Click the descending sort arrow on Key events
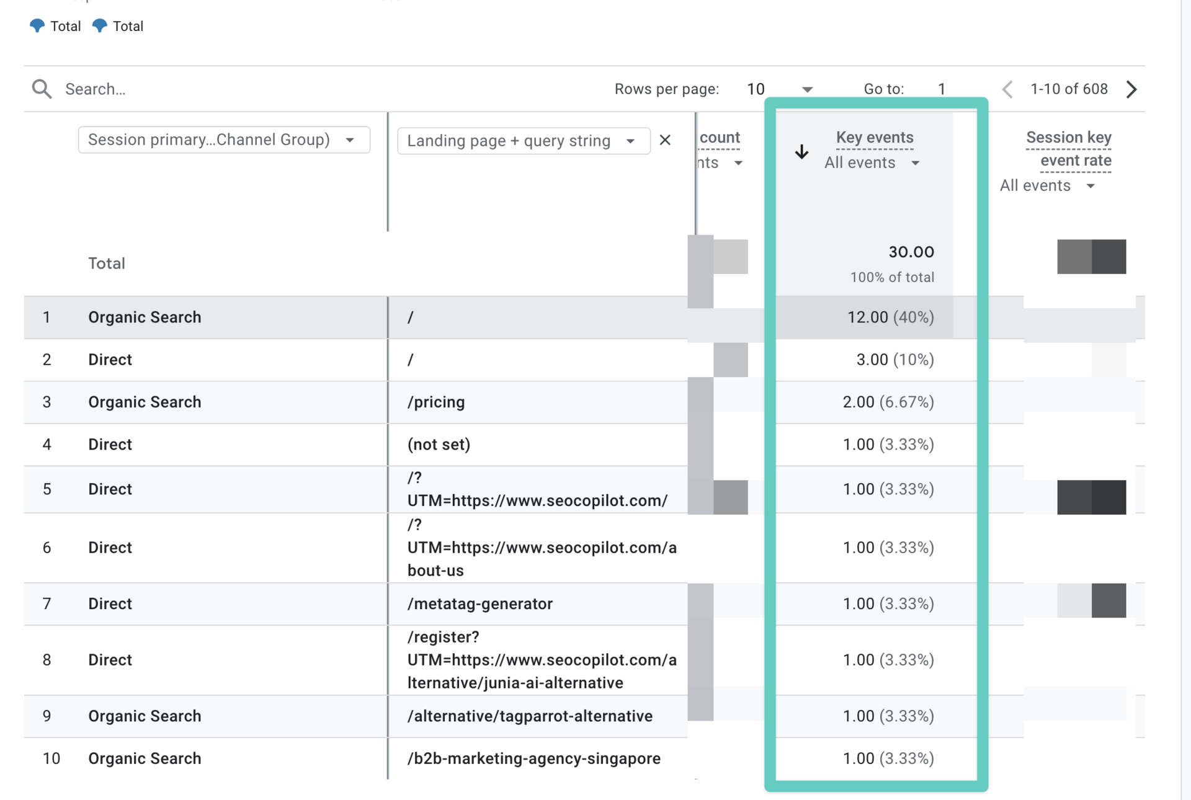Image resolution: width=1191 pixels, height=800 pixels. 801,151
